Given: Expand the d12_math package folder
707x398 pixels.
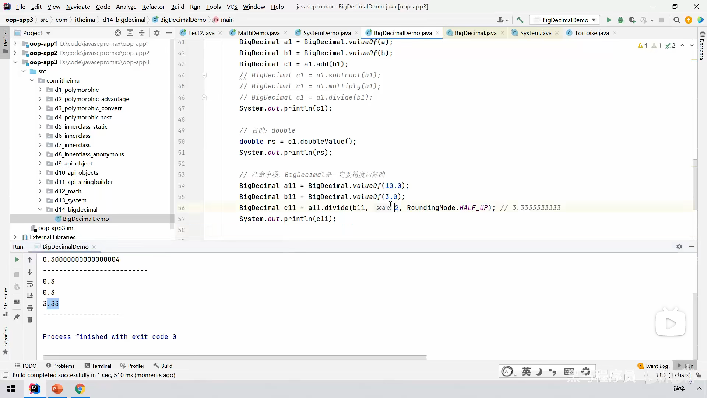Looking at the screenshot, I should [x=40, y=191].
